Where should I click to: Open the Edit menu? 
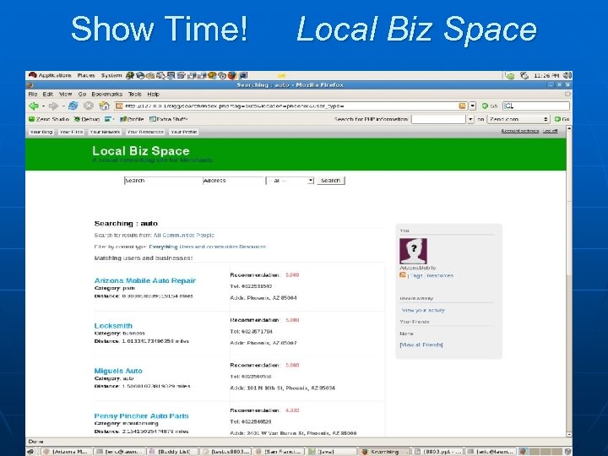point(47,94)
